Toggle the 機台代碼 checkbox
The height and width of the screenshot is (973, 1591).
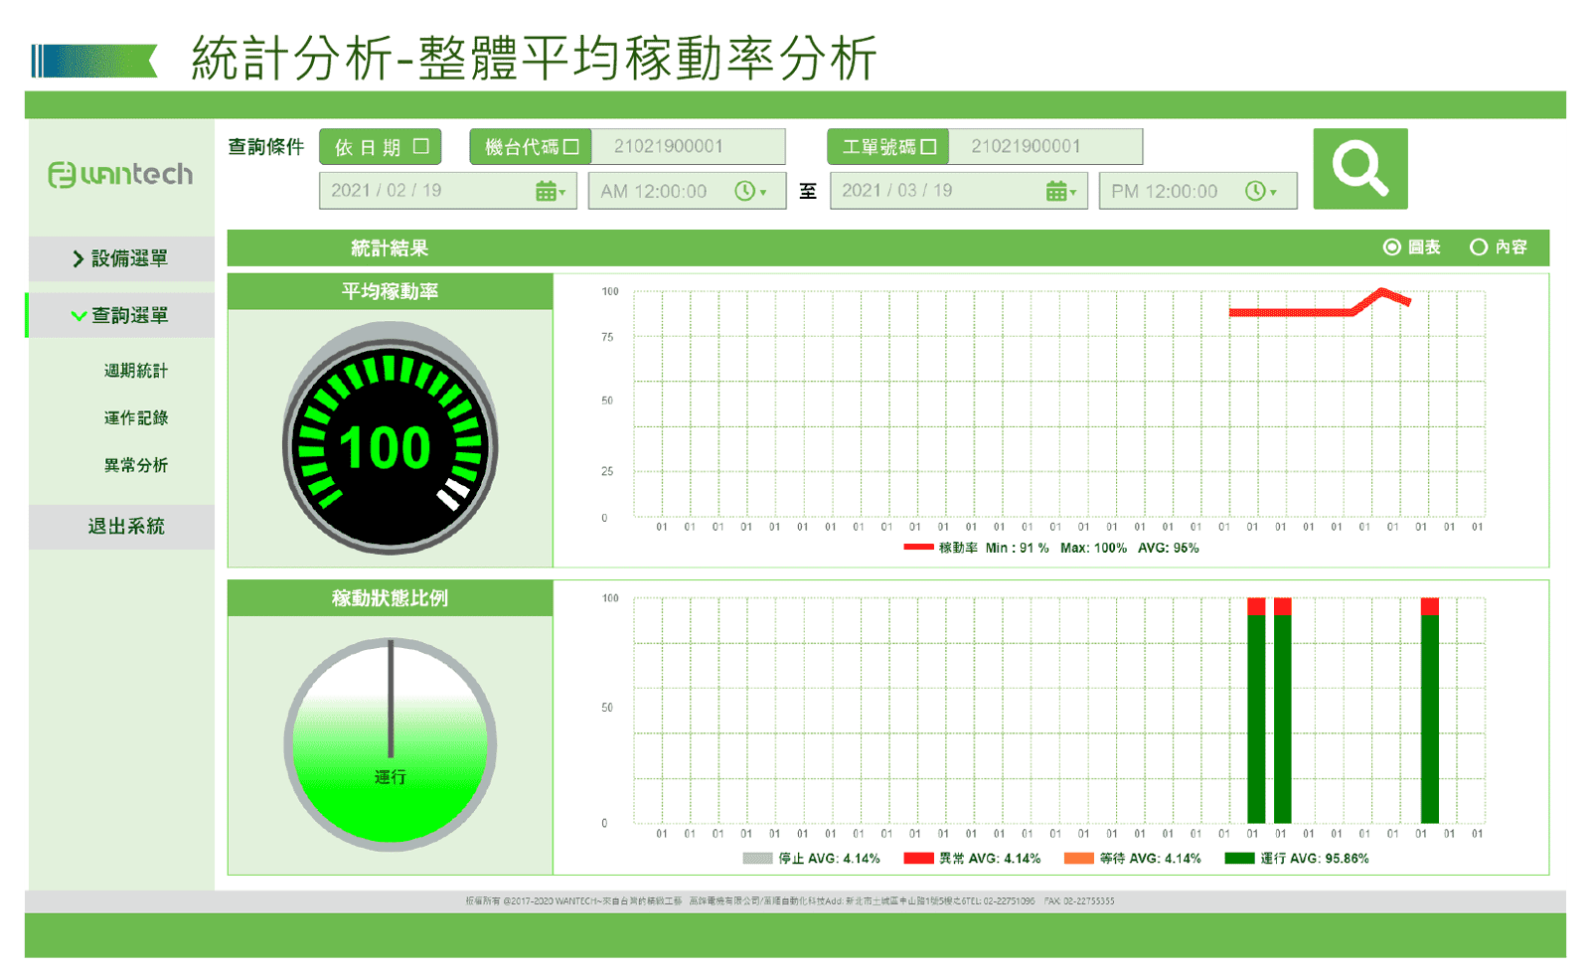[x=571, y=147]
